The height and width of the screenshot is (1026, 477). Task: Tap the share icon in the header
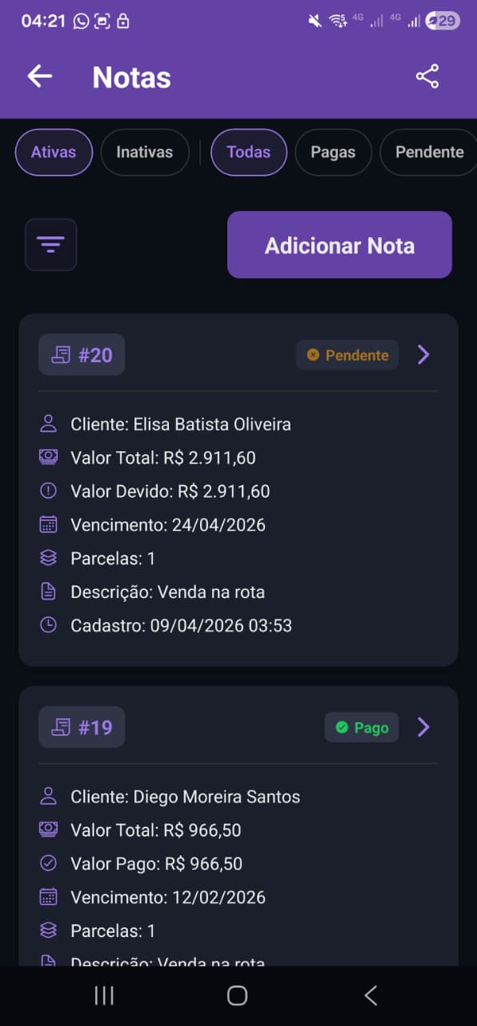coord(428,76)
